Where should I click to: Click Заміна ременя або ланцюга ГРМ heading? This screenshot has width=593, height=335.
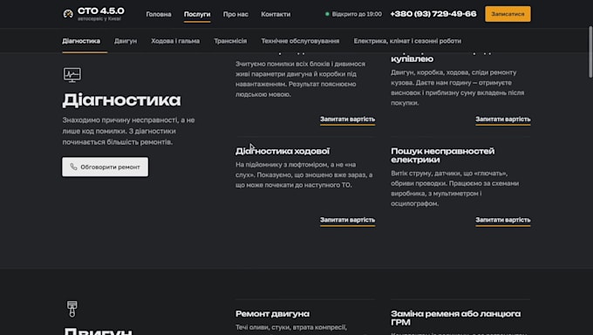point(456,318)
